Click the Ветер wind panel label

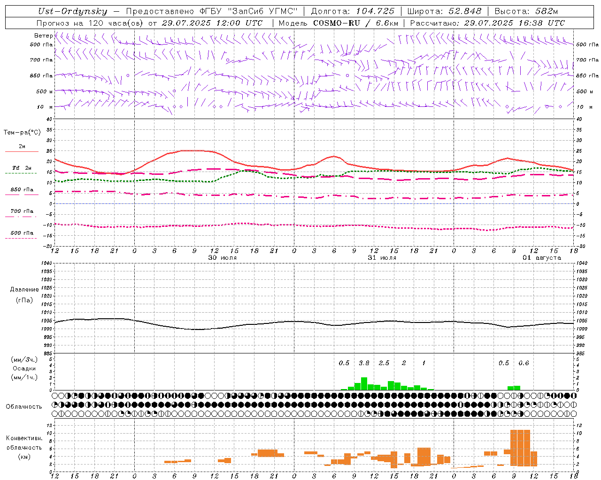43,36
